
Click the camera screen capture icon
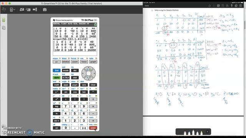[45, 10]
